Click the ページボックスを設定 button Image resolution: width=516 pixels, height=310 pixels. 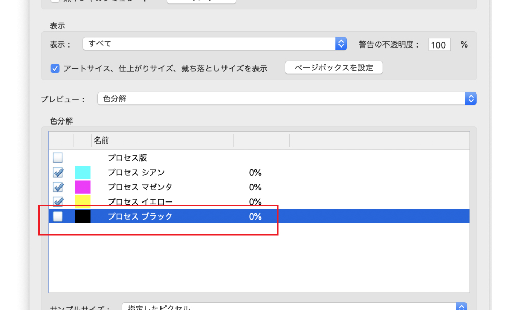[x=334, y=68]
